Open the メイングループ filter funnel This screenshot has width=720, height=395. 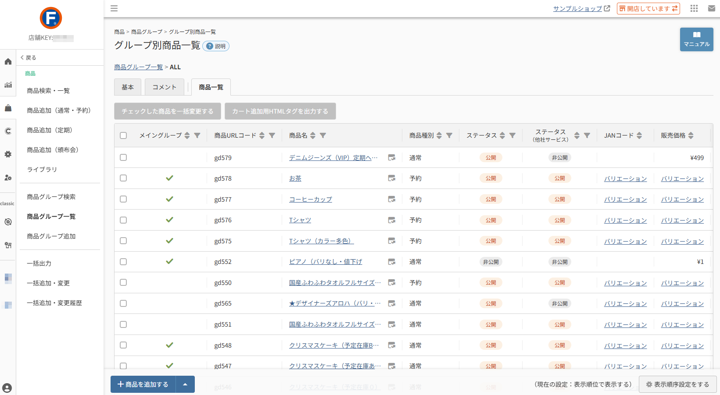pos(197,135)
